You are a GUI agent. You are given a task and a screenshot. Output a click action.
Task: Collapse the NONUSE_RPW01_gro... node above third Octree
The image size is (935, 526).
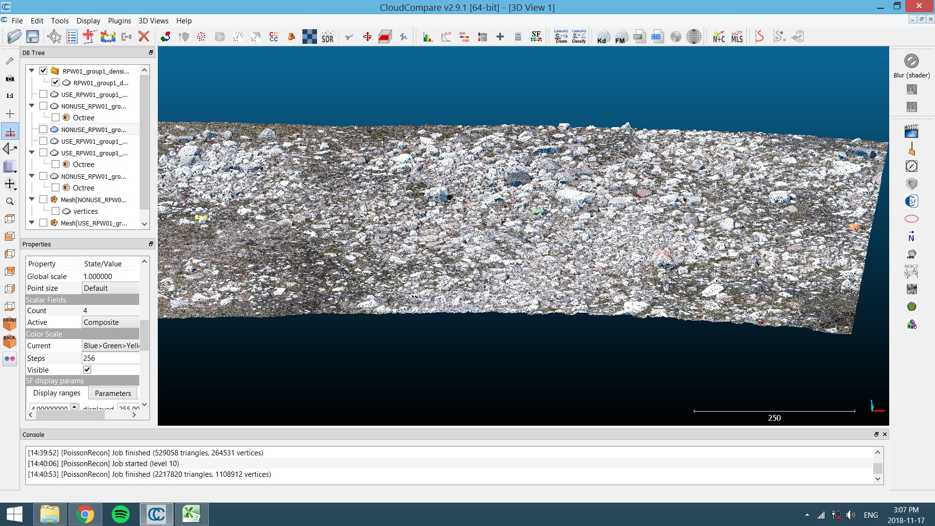pyautogui.click(x=32, y=176)
